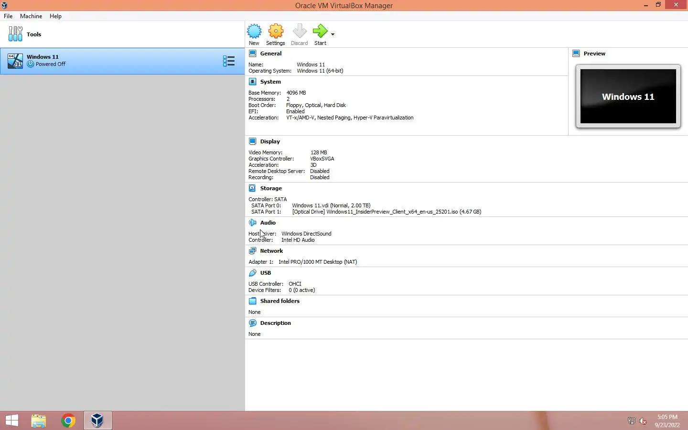
Task: Open System settings heading link
Action: (270, 82)
